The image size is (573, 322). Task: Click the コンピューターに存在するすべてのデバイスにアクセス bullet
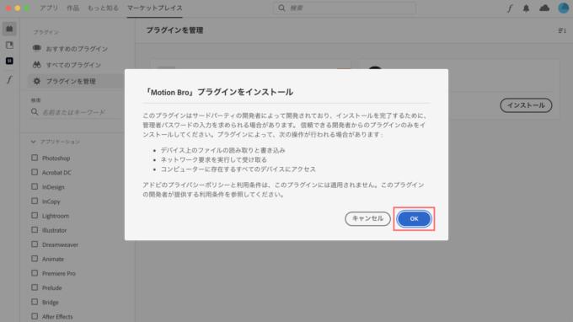point(238,169)
